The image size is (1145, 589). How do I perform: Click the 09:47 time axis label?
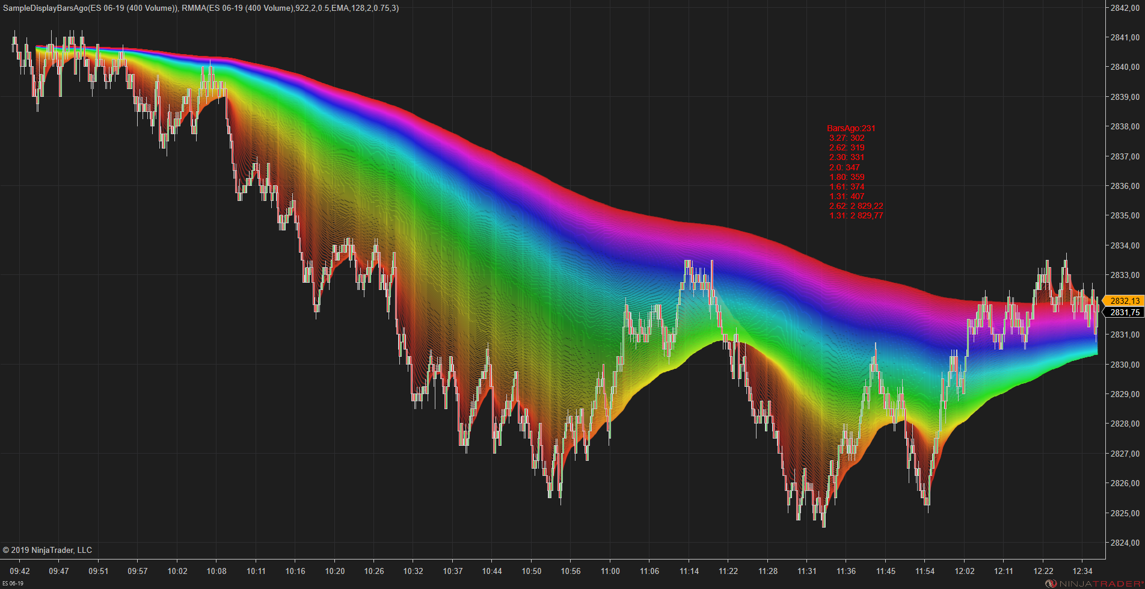pyautogui.click(x=59, y=571)
